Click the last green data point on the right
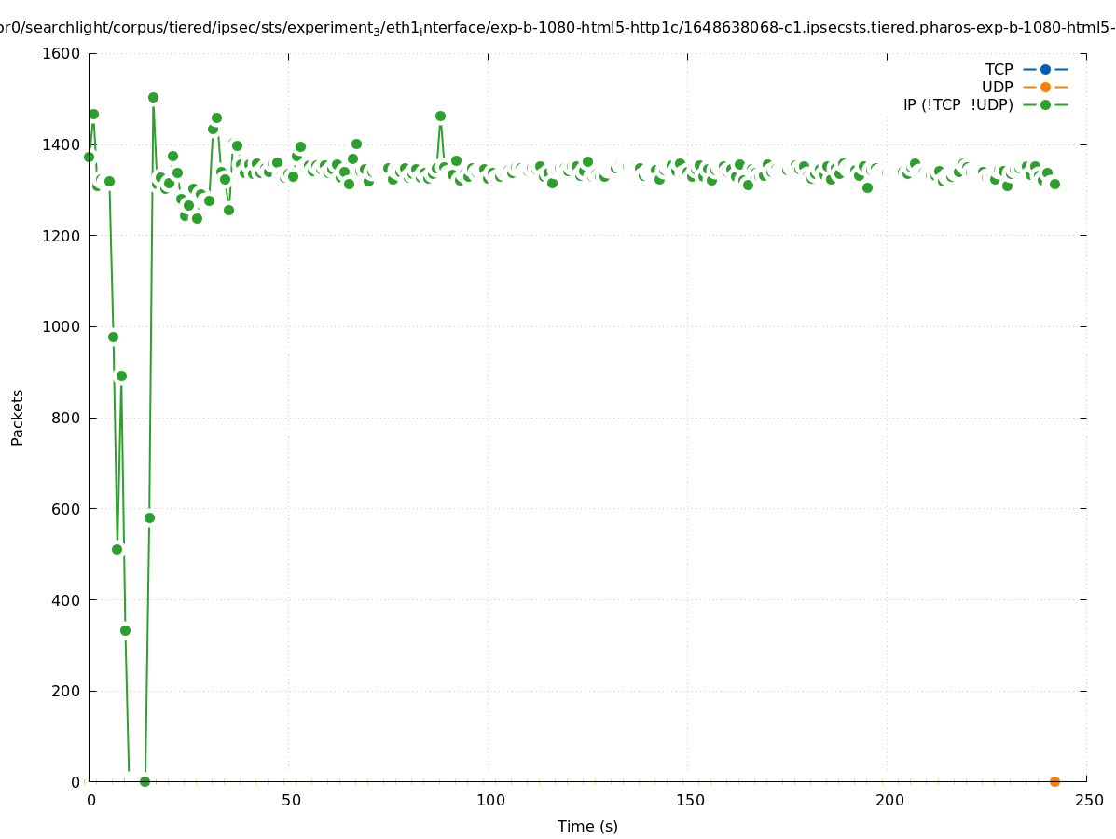This screenshot has height=839, width=1116. [x=1054, y=184]
